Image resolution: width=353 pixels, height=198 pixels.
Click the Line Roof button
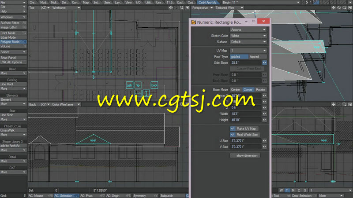[x=13, y=84]
